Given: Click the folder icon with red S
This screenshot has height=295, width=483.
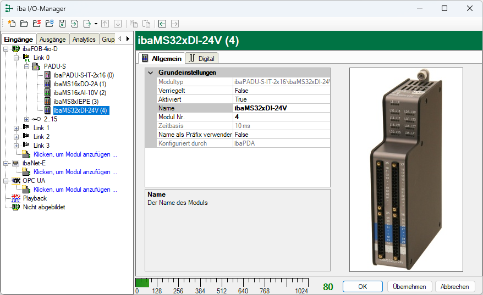Looking at the screenshot, I should pos(36,24).
